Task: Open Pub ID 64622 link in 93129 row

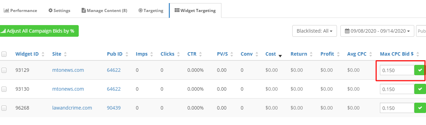Action: tap(114, 70)
